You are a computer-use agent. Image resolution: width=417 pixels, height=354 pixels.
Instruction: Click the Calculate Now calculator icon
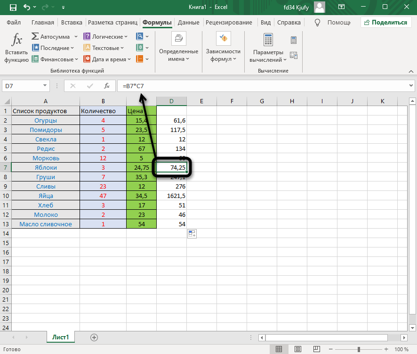click(x=294, y=40)
